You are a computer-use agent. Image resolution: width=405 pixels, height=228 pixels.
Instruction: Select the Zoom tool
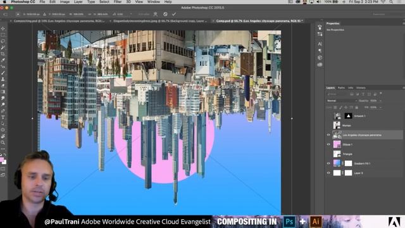click(3, 142)
